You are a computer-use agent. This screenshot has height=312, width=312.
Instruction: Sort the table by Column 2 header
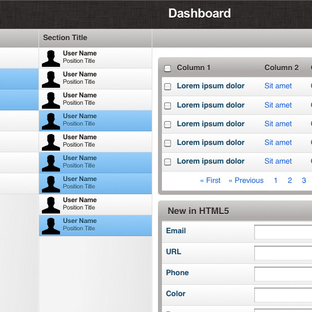pos(281,67)
